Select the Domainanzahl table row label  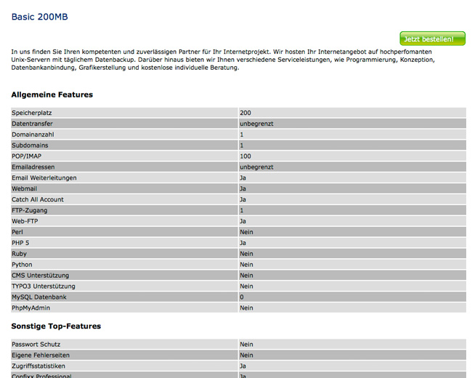click(33, 134)
